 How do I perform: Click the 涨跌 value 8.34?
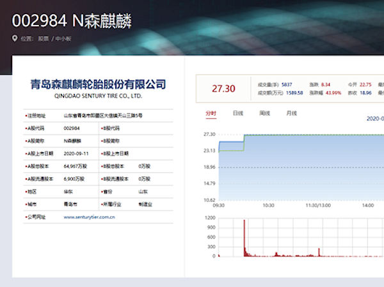(326, 84)
